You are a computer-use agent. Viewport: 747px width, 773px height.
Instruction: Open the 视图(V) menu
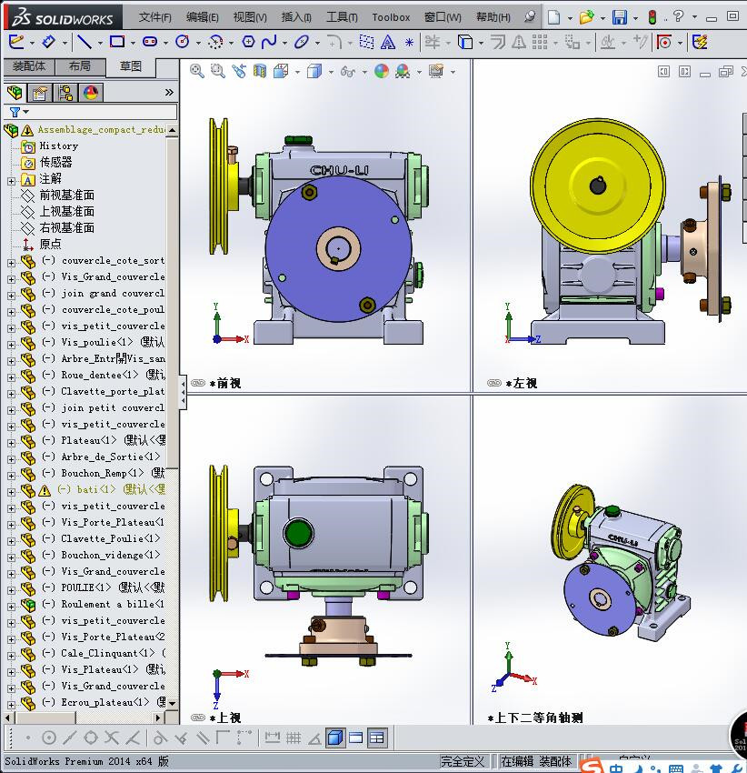pos(250,17)
